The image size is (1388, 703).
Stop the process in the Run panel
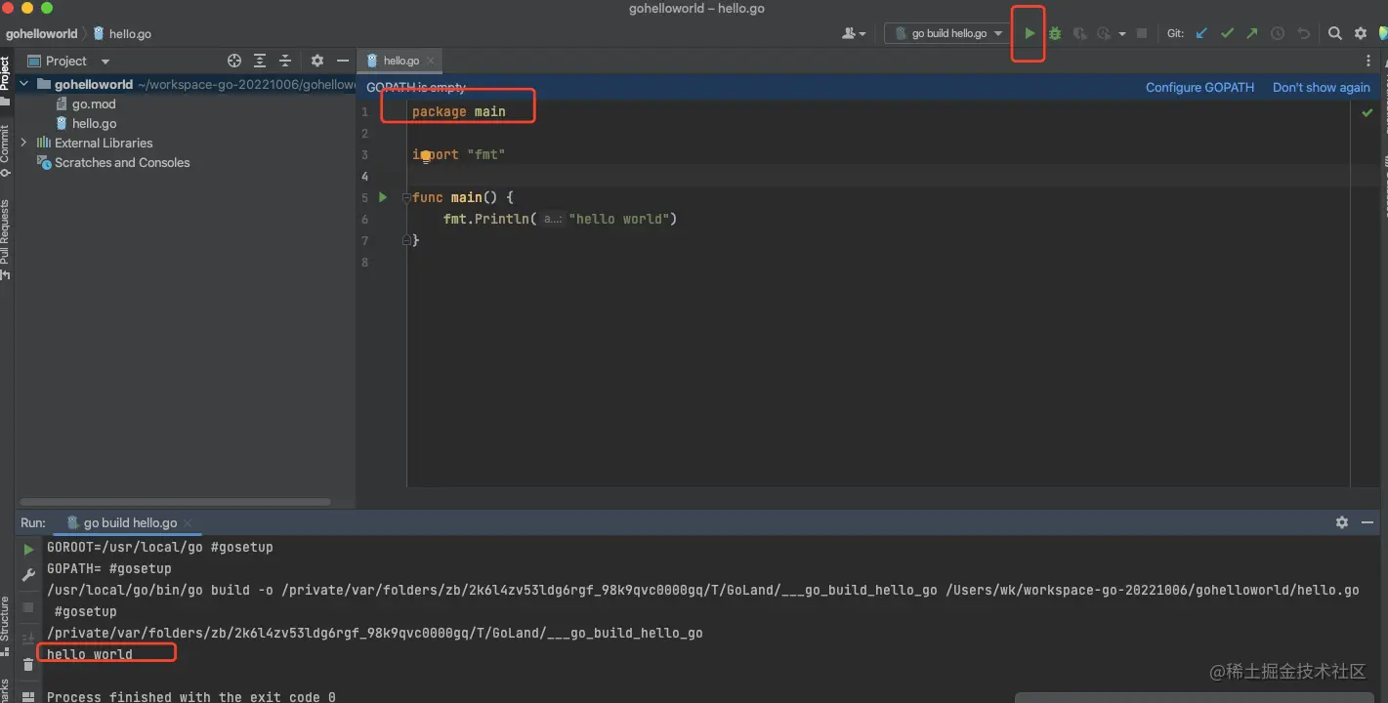tap(28, 606)
